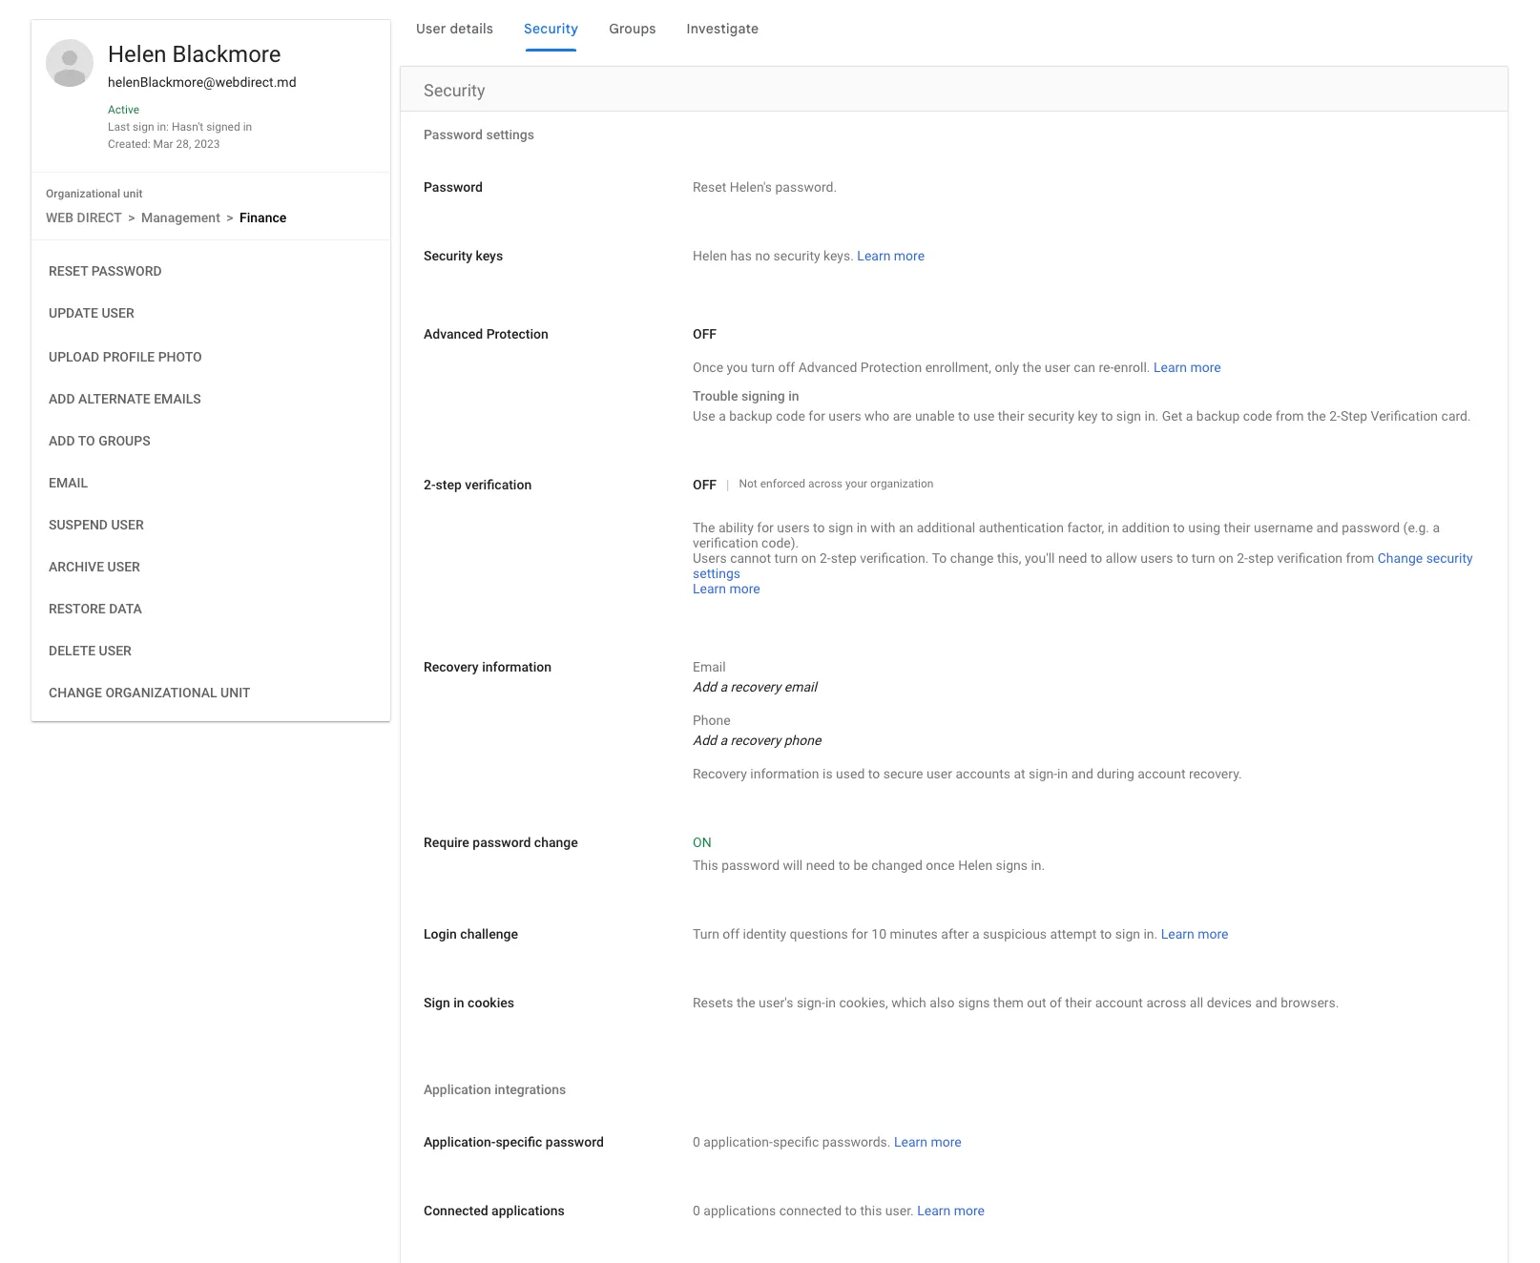Screen dimensions: 1540x1263
Task: Switch to the User details tab
Action: click(454, 29)
